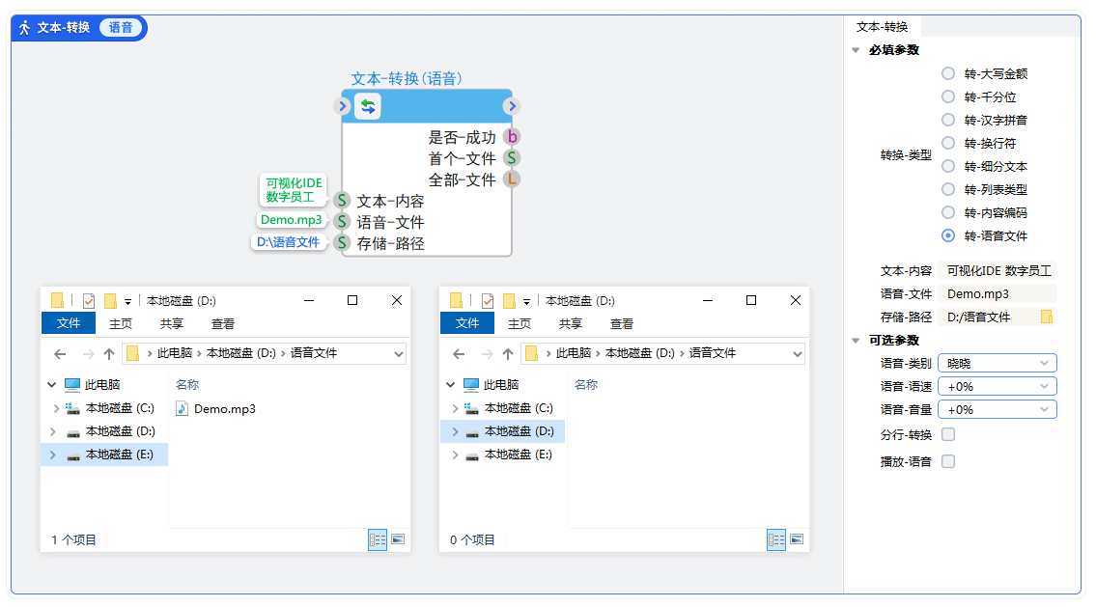Switch to large icons view in right explorer

point(797,539)
